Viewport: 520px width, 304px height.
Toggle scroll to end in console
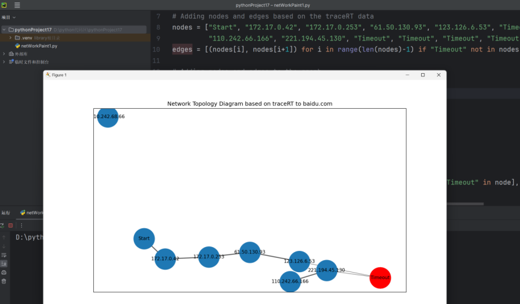[x=4, y=264]
